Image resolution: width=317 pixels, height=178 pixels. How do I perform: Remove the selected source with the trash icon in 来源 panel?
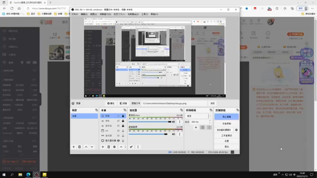tap(109, 147)
